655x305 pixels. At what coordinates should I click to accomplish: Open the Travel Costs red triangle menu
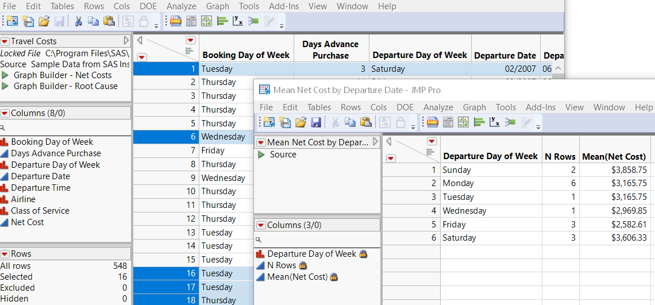(5, 41)
